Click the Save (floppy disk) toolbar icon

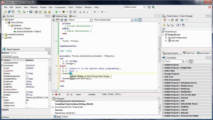tap(31, 12)
